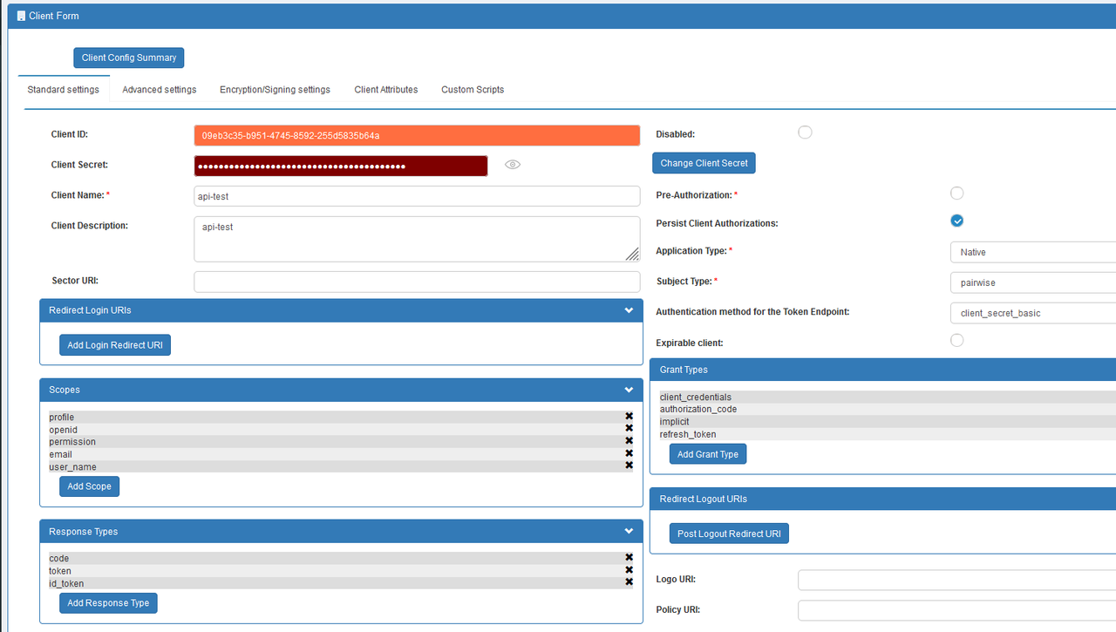Remove the code response type
Screen dimensions: 1116x632
point(629,558)
